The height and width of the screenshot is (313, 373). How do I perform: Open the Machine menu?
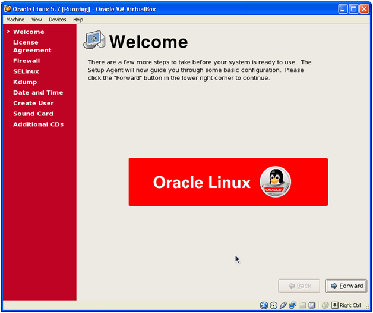point(15,20)
